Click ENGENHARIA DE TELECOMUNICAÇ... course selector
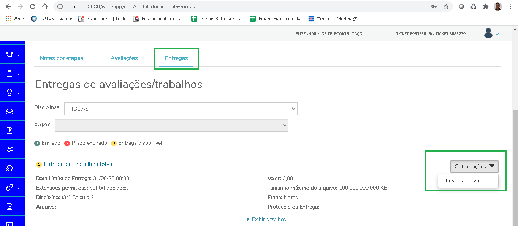 click(x=330, y=34)
